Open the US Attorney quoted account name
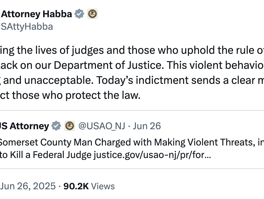Viewport: 264px width, 199px height. point(24,126)
